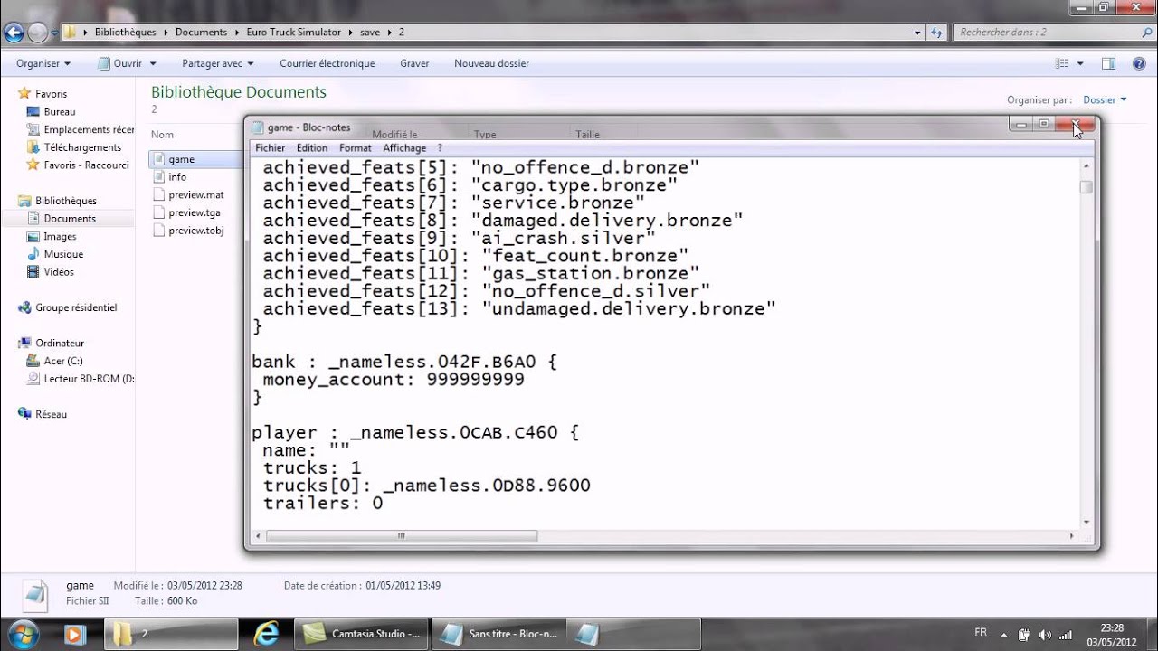Image resolution: width=1158 pixels, height=651 pixels.
Task: Click the save folder in breadcrumb path
Action: 370,32
